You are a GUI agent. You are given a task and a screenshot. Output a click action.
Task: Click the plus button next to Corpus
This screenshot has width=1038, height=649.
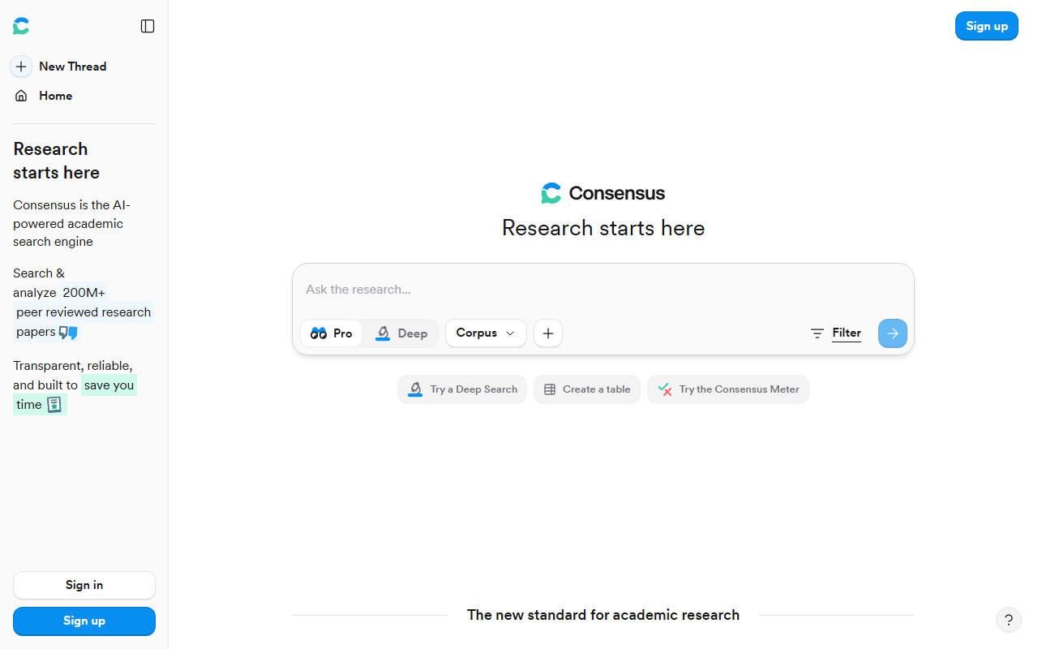coord(548,333)
